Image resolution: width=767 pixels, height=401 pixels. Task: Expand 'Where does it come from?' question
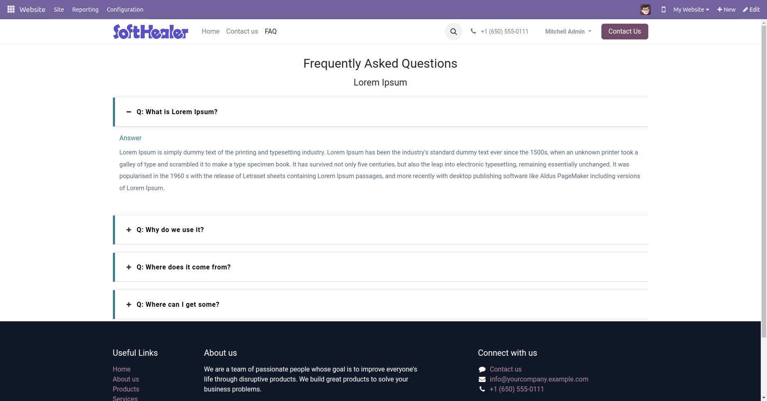(x=381, y=267)
